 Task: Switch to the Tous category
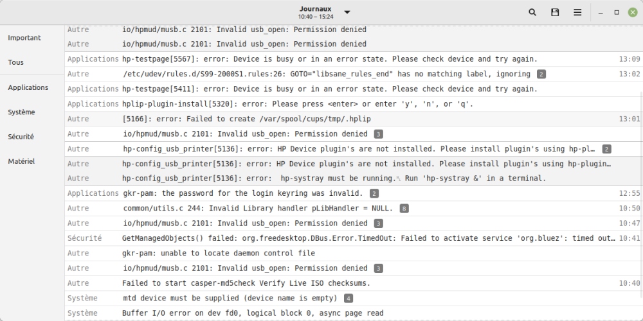tap(16, 62)
